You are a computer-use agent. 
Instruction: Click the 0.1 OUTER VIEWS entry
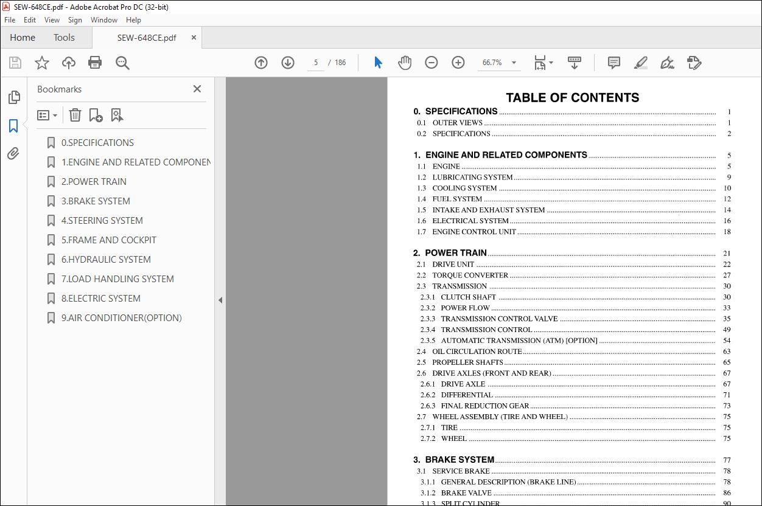(x=573, y=123)
